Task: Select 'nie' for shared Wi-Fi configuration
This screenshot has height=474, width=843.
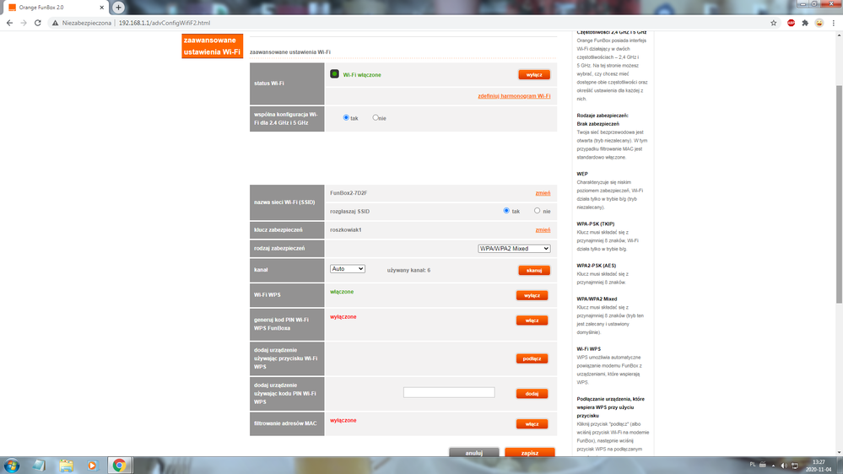Action: click(x=376, y=117)
